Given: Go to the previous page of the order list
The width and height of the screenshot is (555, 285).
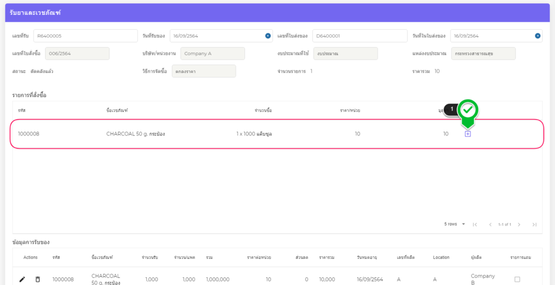Looking at the screenshot, I should coord(491,224).
